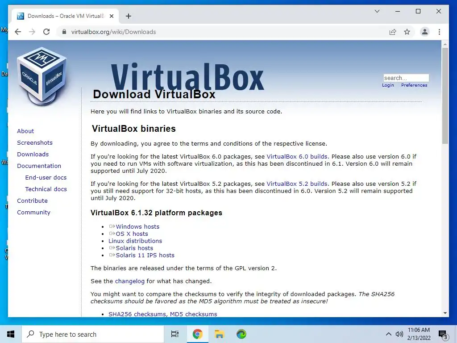Screen dimensions: 457x343
Task: Follow the VirtualBox 5.2 builds link
Action: pos(297,184)
